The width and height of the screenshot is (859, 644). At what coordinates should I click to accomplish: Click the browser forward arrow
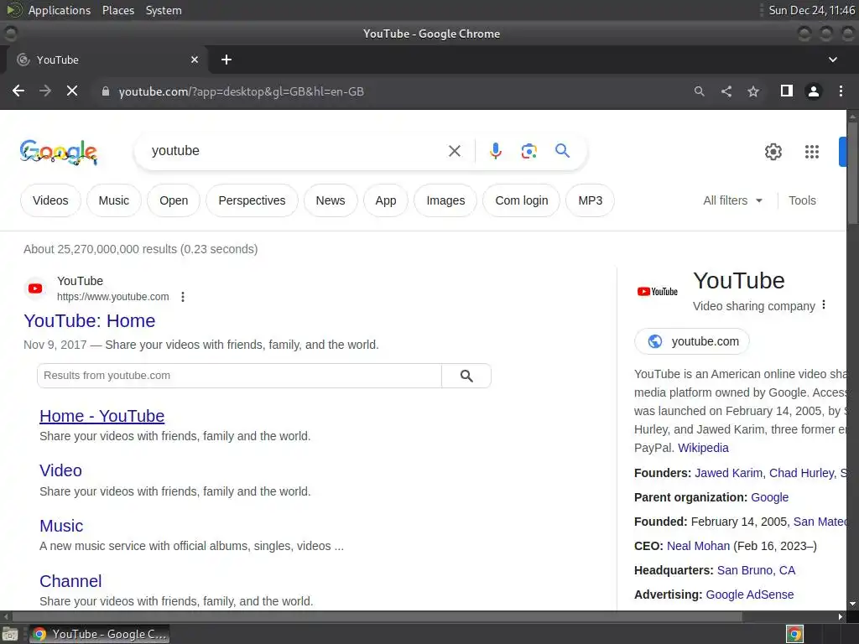pyautogui.click(x=45, y=91)
